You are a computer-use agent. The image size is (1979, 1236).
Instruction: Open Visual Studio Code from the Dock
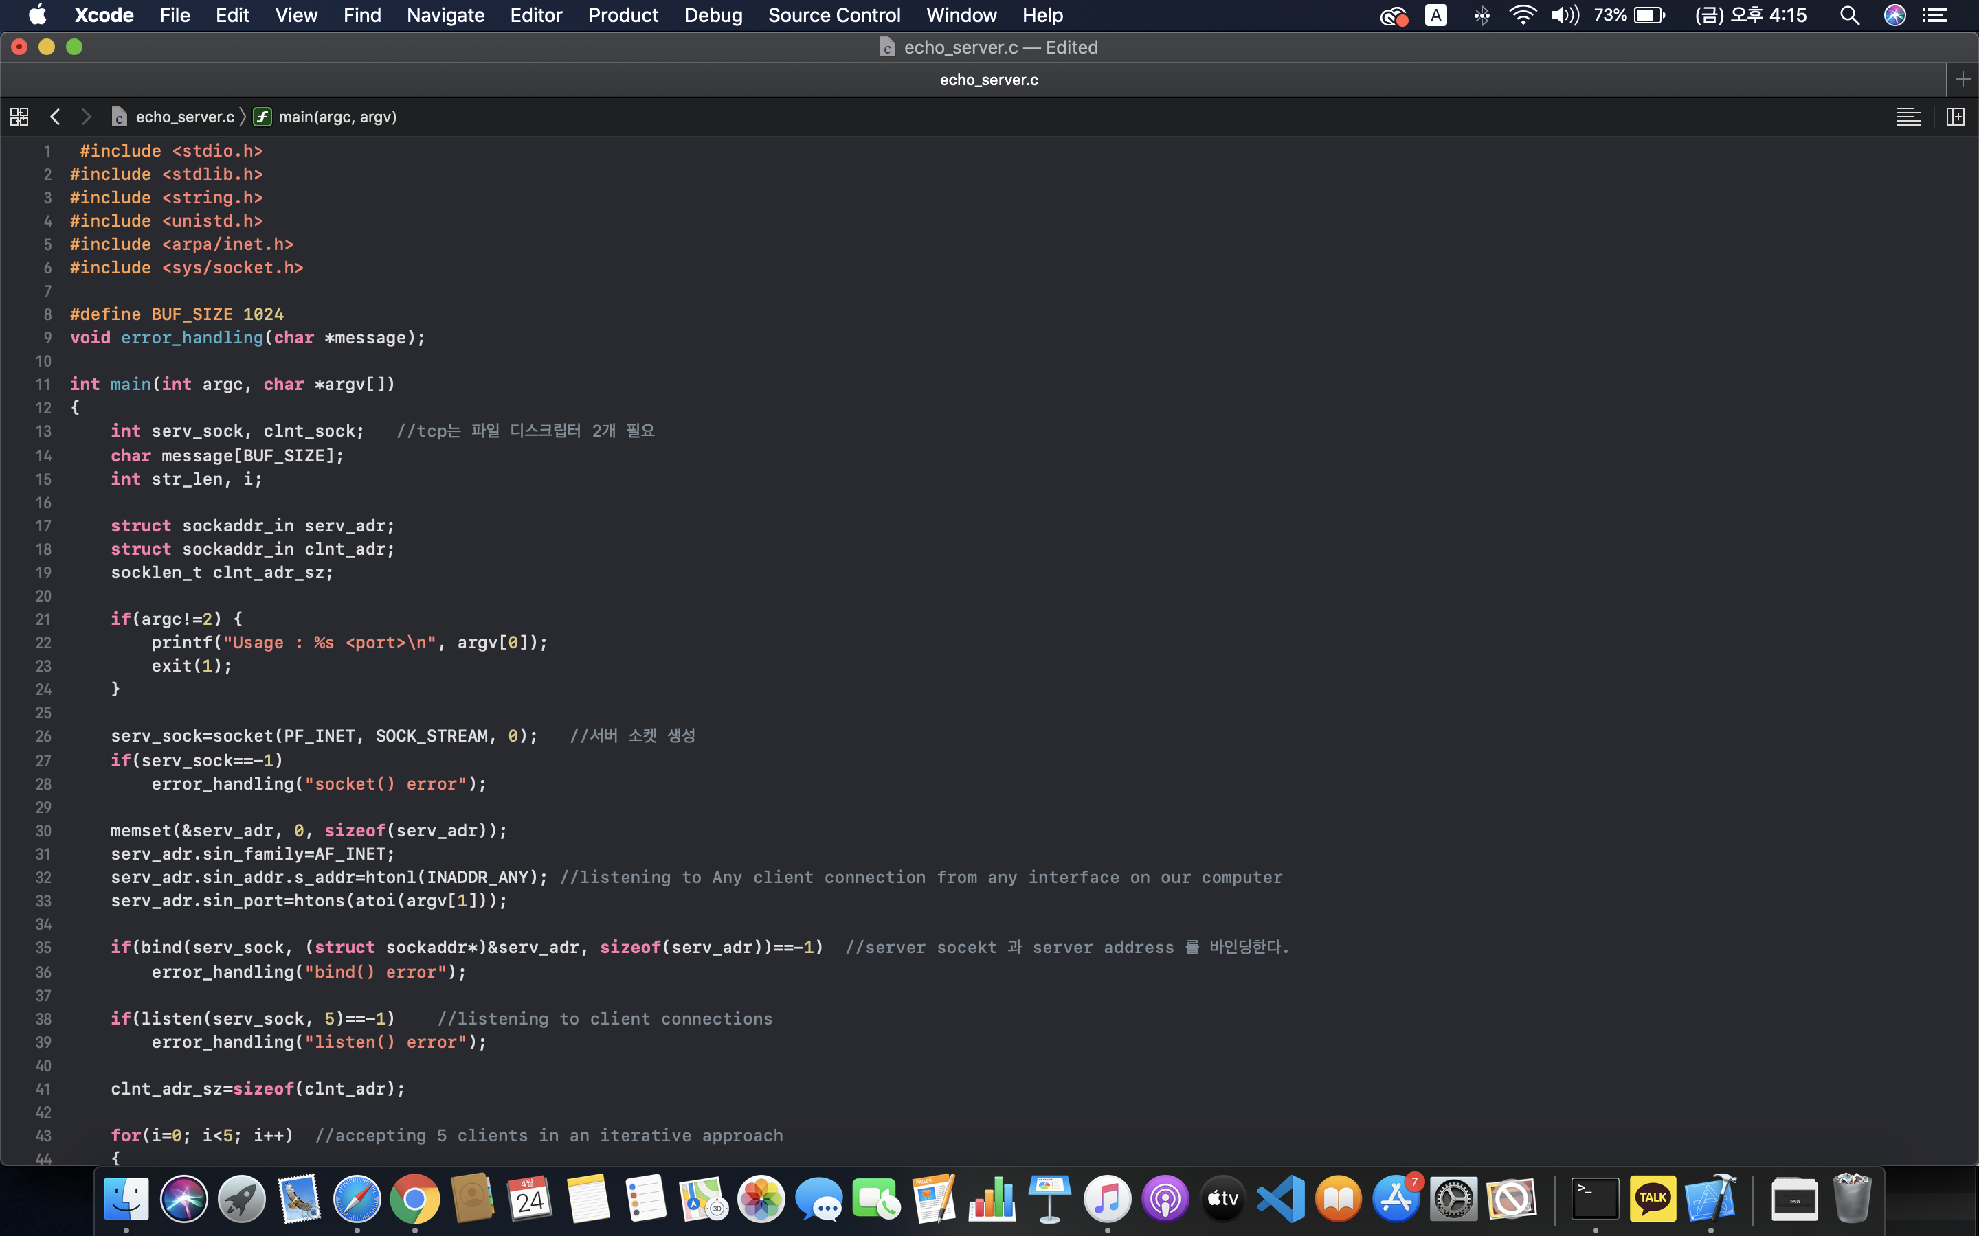(1281, 1199)
